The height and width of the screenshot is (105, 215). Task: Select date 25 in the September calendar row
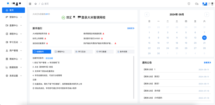[x=177, y=48]
